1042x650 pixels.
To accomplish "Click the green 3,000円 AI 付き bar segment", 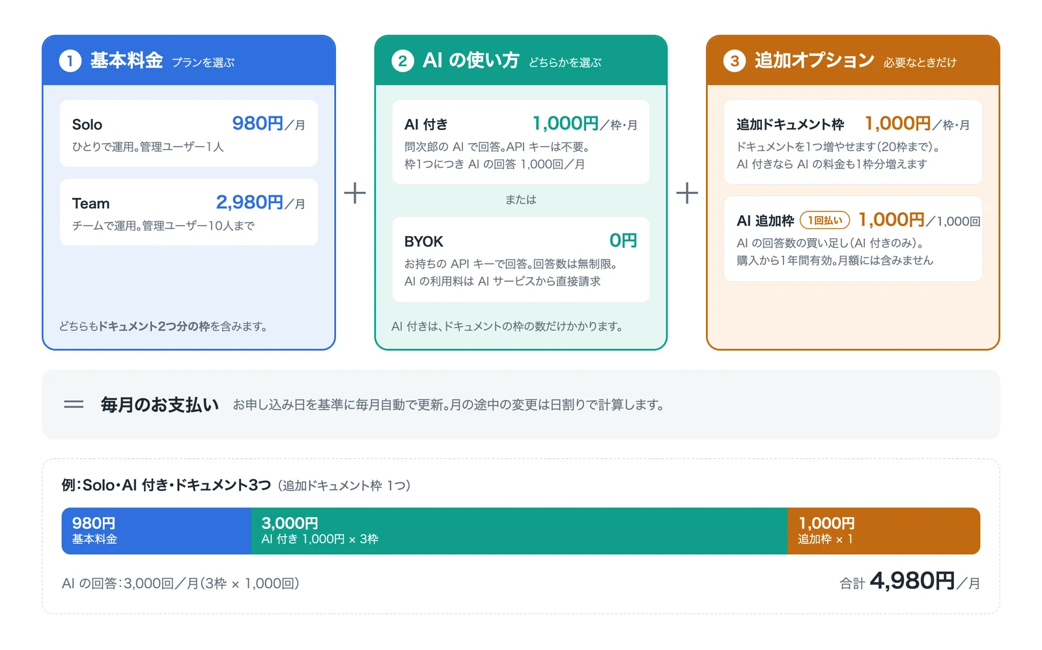I will click(x=519, y=531).
